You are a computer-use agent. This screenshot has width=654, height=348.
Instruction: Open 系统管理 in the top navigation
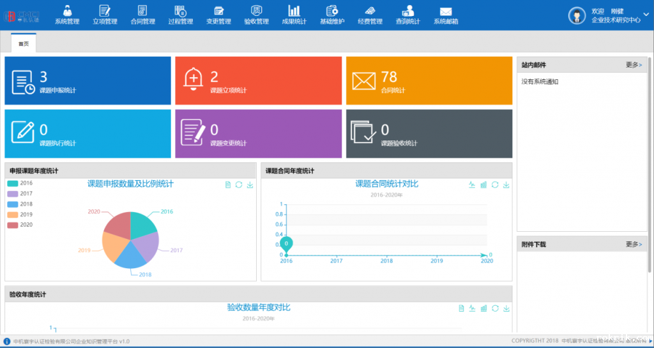click(67, 15)
